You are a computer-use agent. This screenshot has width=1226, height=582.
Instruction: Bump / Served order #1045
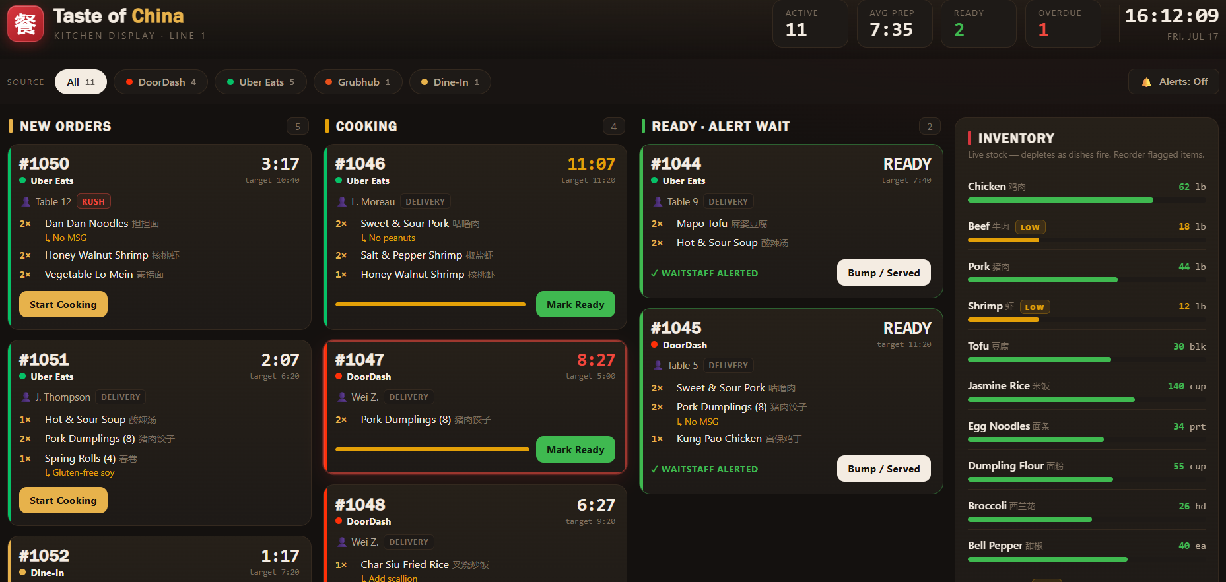point(883,469)
